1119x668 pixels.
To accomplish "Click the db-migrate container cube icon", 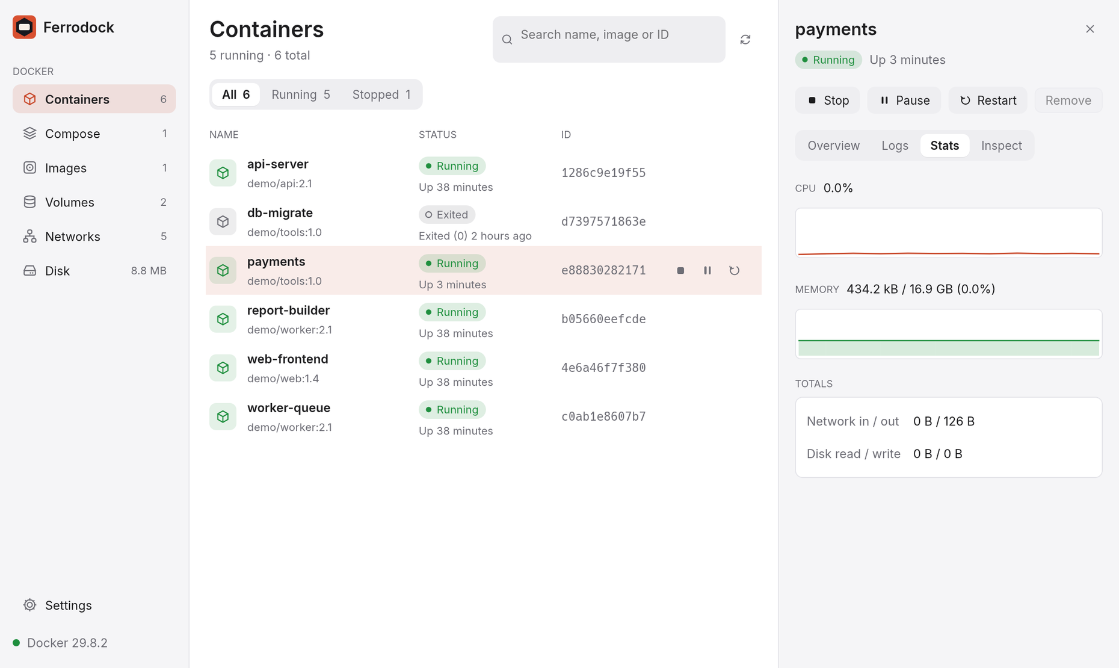I will click(223, 221).
